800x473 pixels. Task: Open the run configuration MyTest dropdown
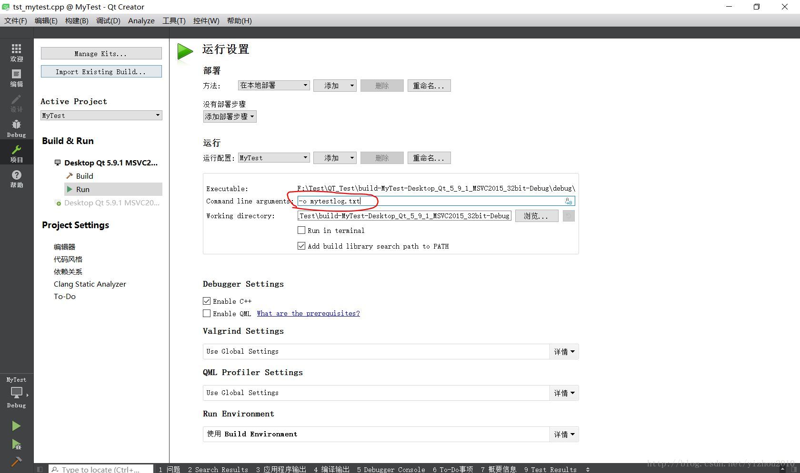[274, 157]
